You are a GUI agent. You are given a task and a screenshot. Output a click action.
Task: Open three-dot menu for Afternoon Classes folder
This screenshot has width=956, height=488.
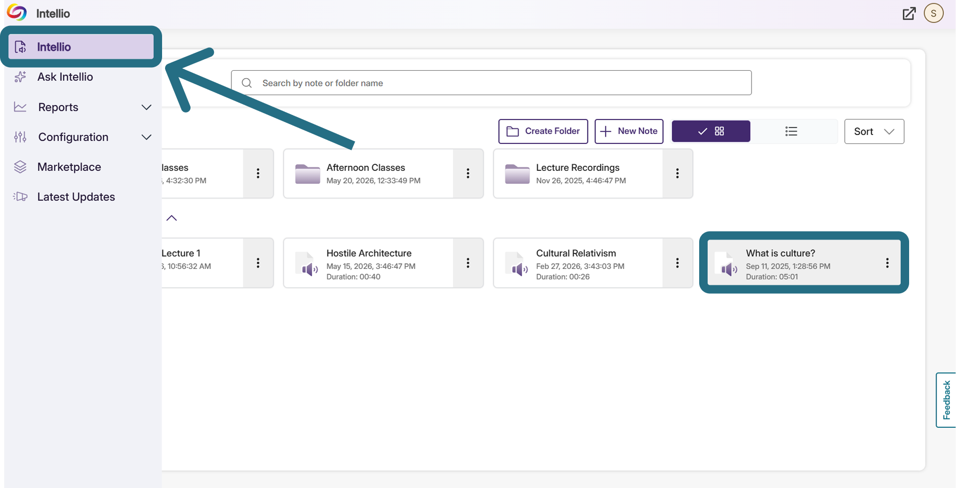tap(468, 173)
